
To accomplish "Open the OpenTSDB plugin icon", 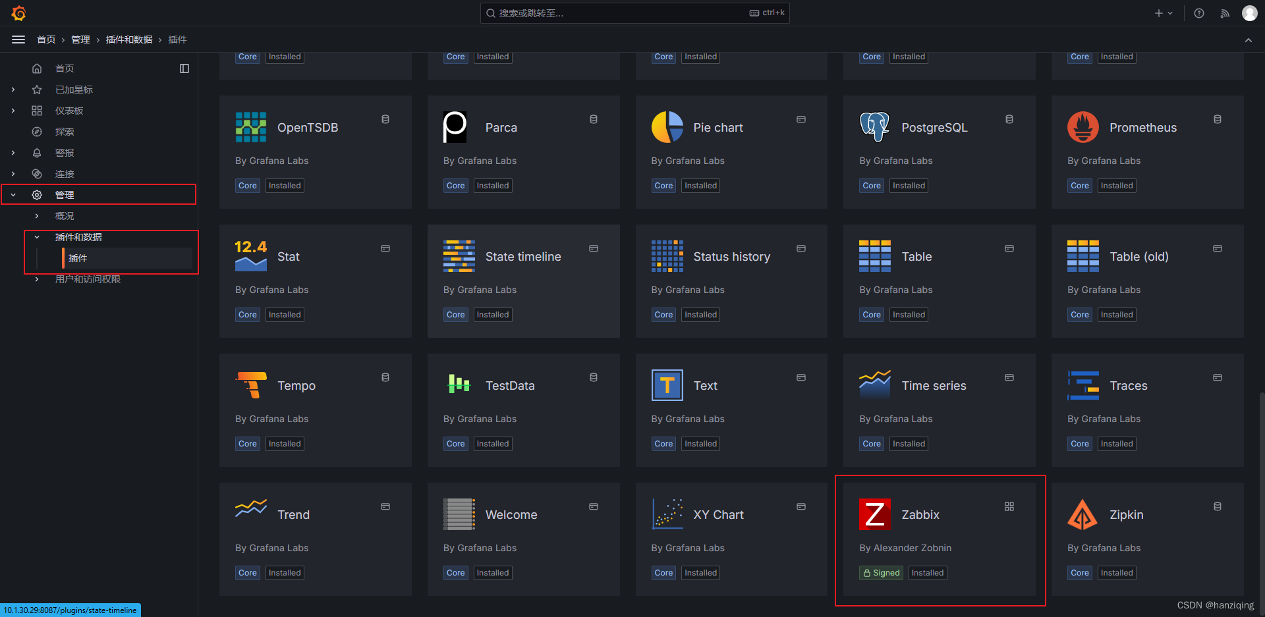I will (251, 127).
